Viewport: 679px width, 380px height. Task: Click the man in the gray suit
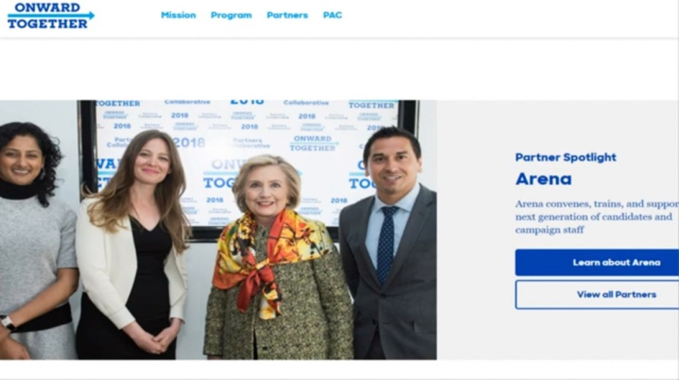(x=388, y=243)
